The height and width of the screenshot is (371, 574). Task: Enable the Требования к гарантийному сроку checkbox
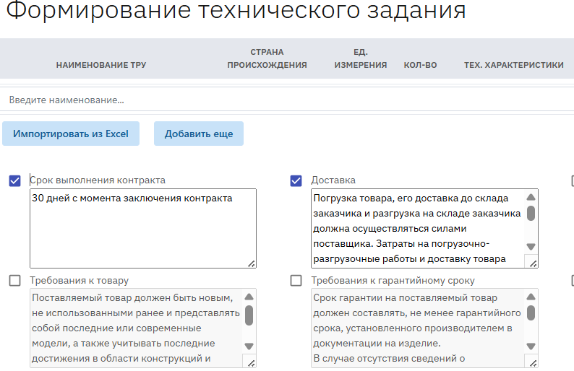click(296, 281)
